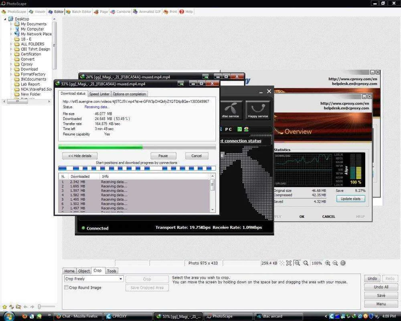Click the green icon next to PC label
The width and height of the screenshot is (401, 321).
pyautogui.click(x=240, y=129)
